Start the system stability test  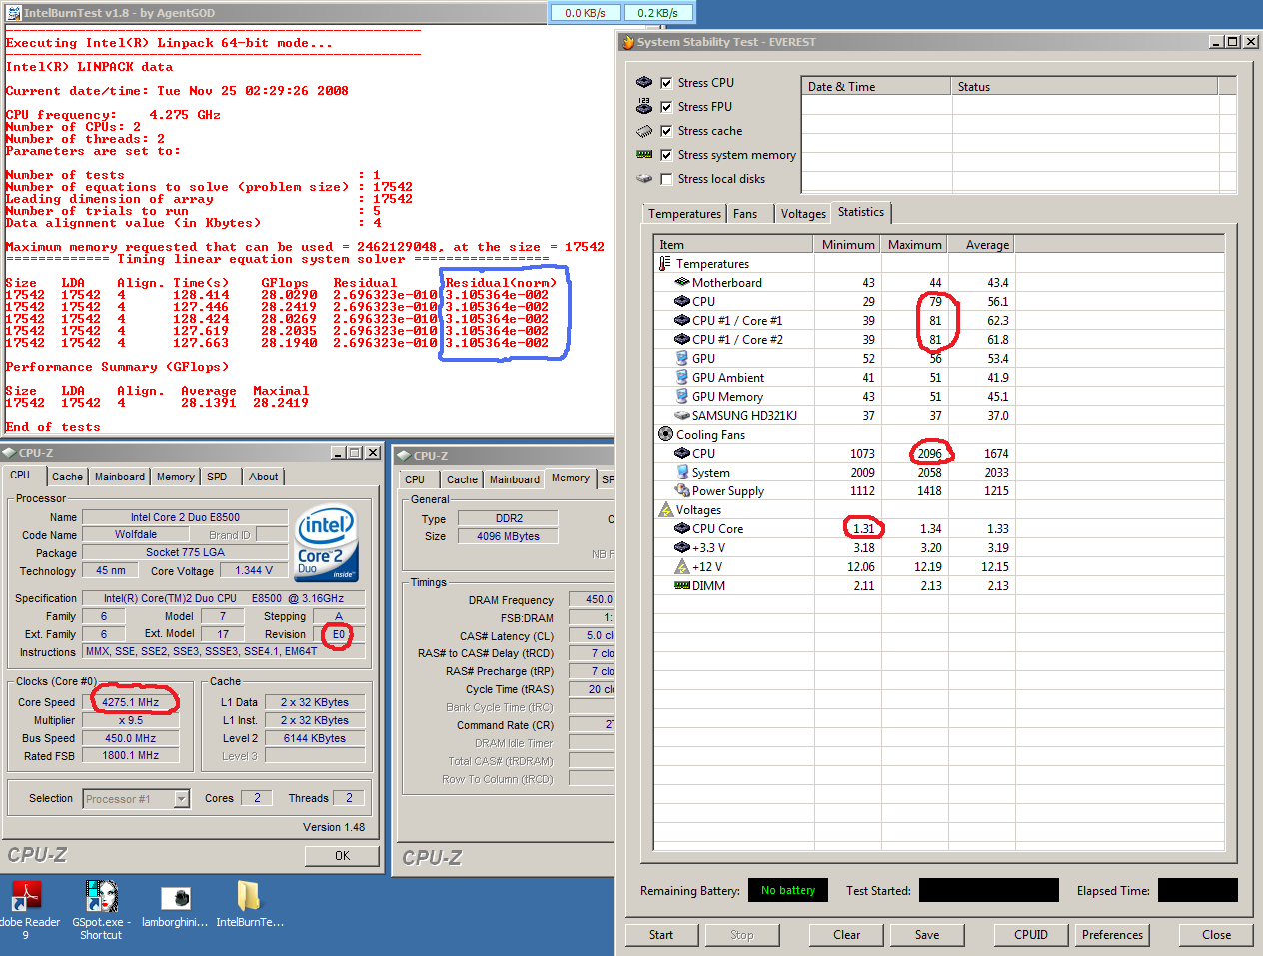661,935
